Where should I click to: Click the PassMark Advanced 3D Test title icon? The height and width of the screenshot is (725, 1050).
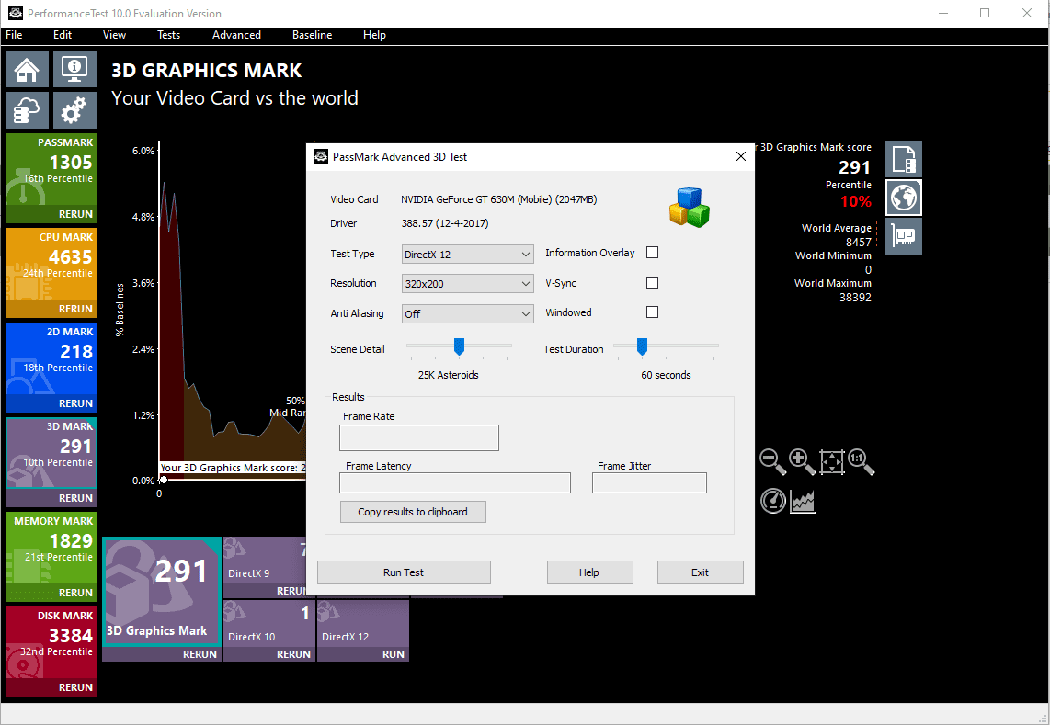click(321, 156)
